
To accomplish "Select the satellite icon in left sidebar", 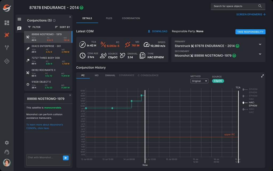I will pos(7,35).
